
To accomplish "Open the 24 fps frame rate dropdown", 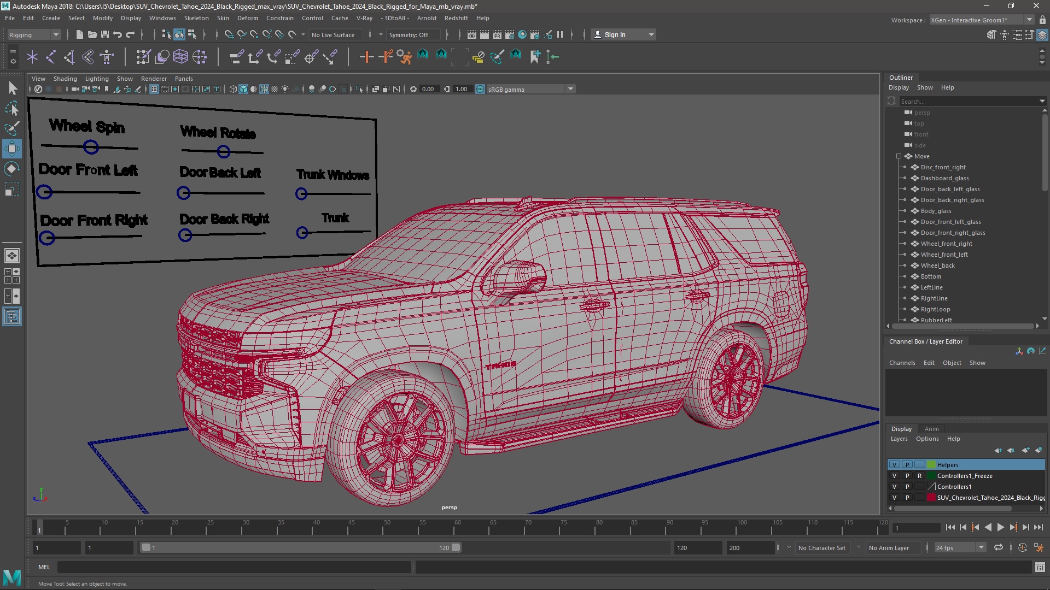I will coord(960,547).
